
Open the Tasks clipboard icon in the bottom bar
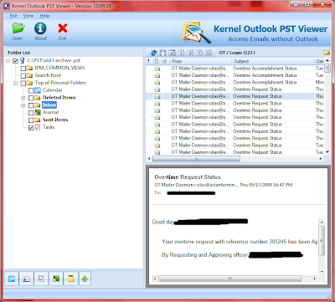tap(41, 279)
